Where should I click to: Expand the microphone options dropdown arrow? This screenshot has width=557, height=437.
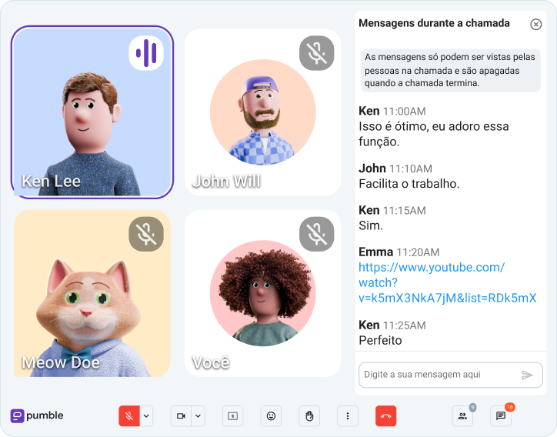(x=146, y=415)
